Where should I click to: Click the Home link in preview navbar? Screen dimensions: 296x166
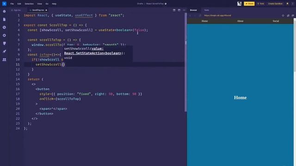click(204, 21)
